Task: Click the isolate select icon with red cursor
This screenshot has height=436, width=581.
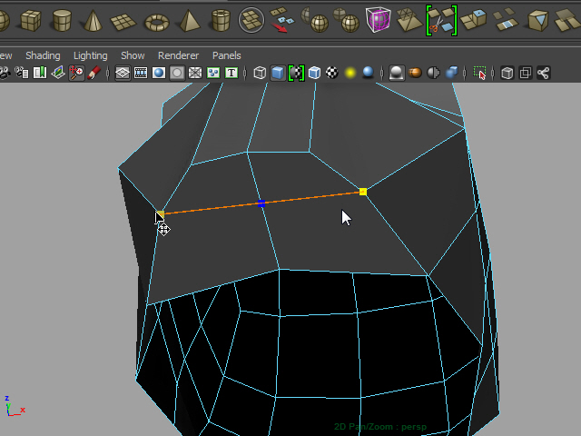Action: coord(480,73)
